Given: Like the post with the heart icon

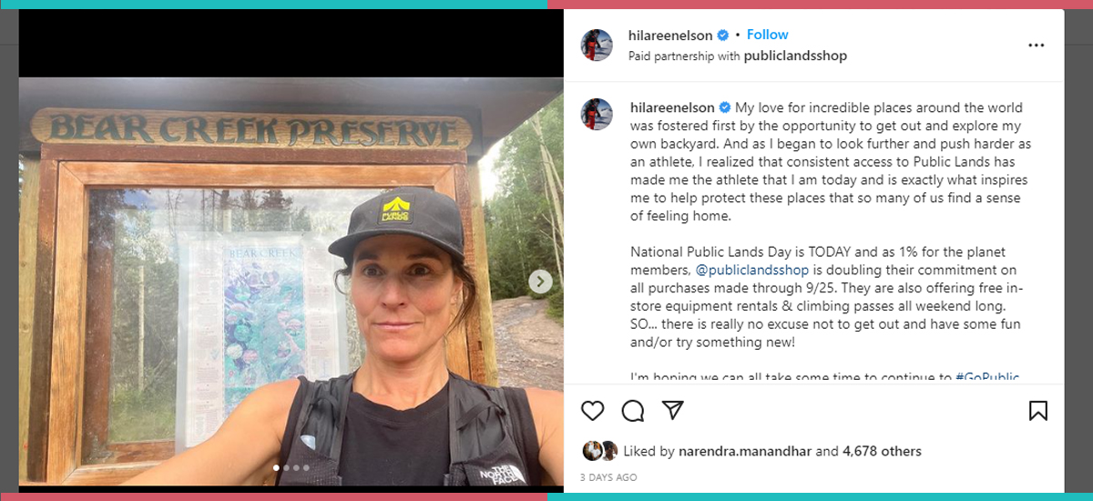Looking at the screenshot, I should tap(592, 411).
